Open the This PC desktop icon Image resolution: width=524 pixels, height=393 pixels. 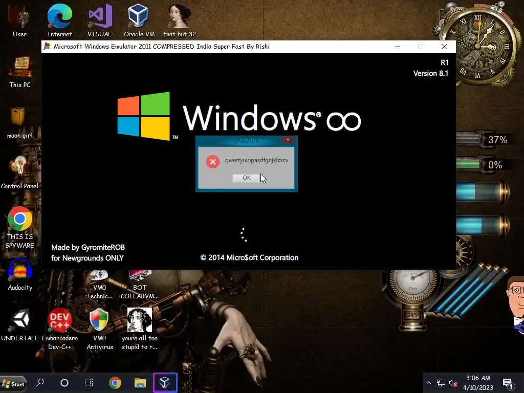[20, 72]
